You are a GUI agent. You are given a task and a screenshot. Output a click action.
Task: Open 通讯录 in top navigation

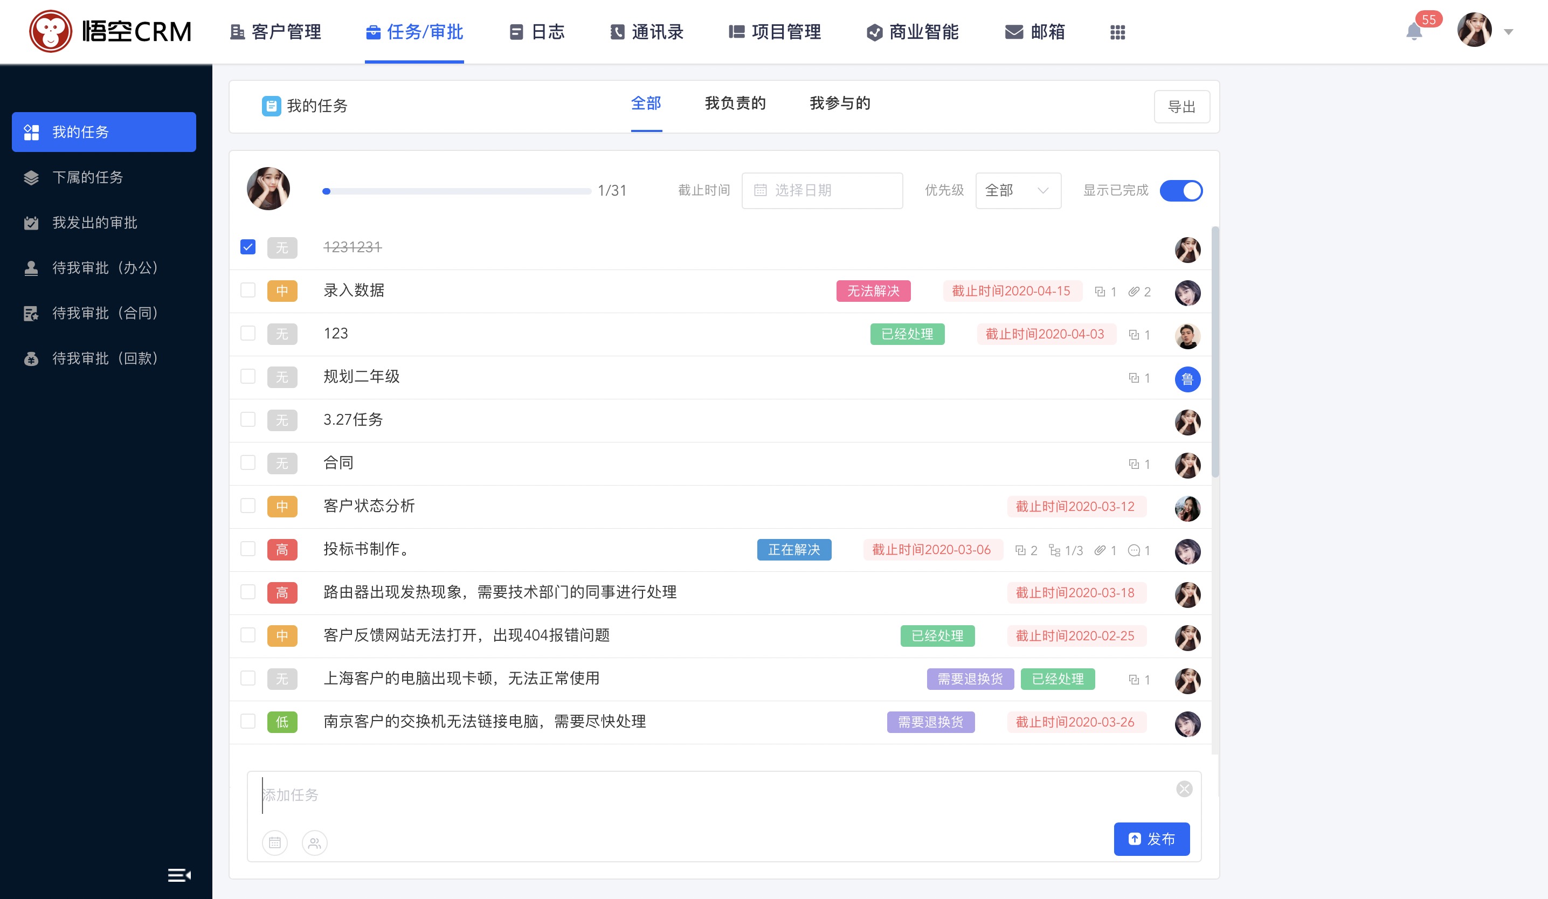pyautogui.click(x=646, y=32)
